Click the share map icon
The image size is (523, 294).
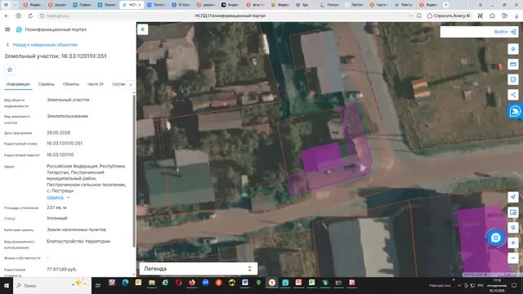click(x=513, y=95)
